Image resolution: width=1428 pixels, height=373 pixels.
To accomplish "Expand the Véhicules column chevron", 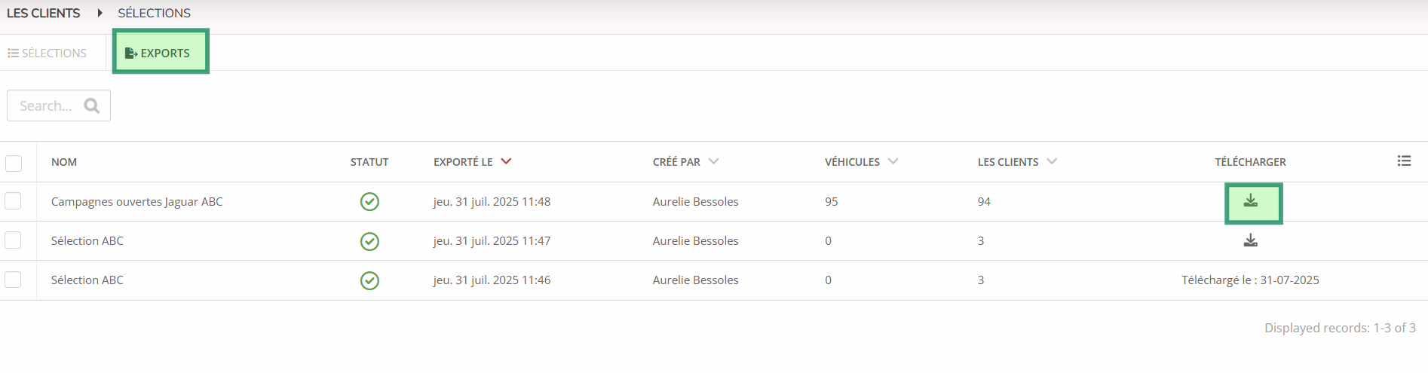I will [x=893, y=161].
